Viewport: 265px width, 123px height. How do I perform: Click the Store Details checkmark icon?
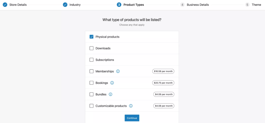click(5, 5)
